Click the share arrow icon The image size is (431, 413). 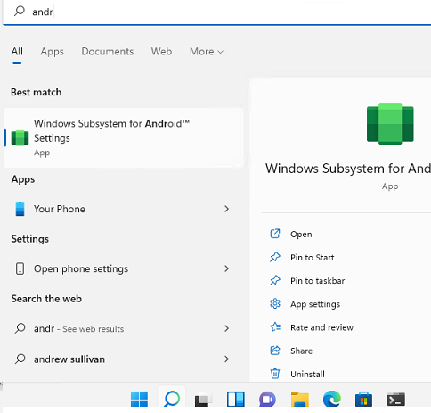[275, 351]
